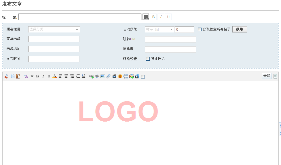Click the empty square icon in toolbar
The width and height of the screenshot is (281, 165).
(143, 76)
